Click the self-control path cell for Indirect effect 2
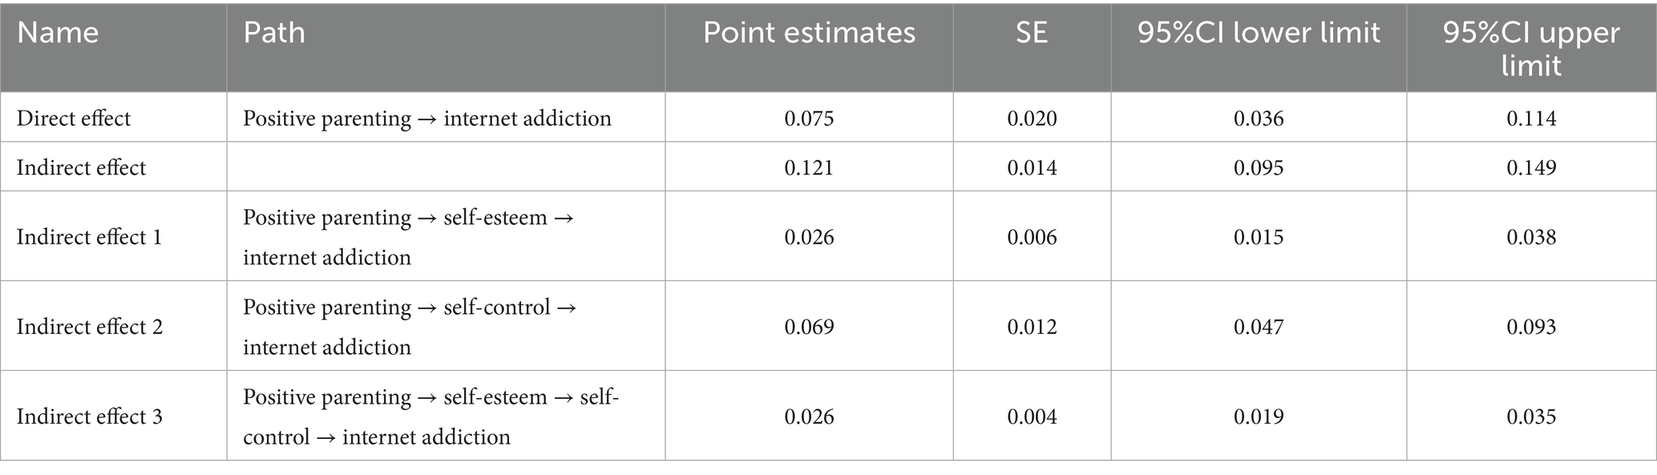This screenshot has height=475, width=1657. [410, 327]
